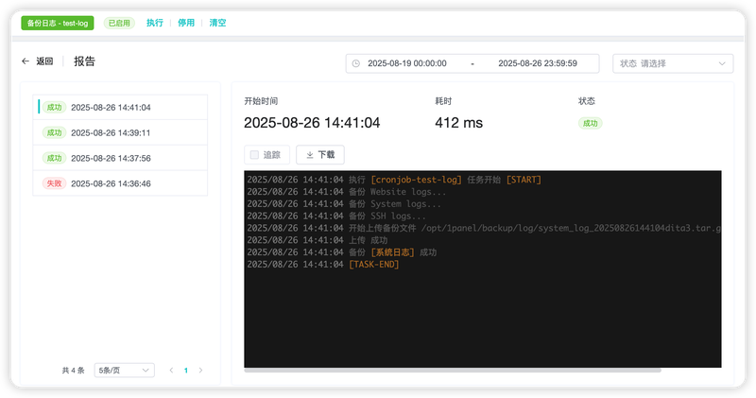Click the 成功 status badge under 状态

[x=590, y=124]
